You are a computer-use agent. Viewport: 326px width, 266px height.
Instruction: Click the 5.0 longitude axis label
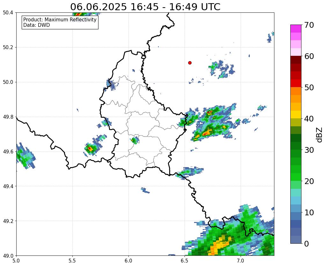16,261
